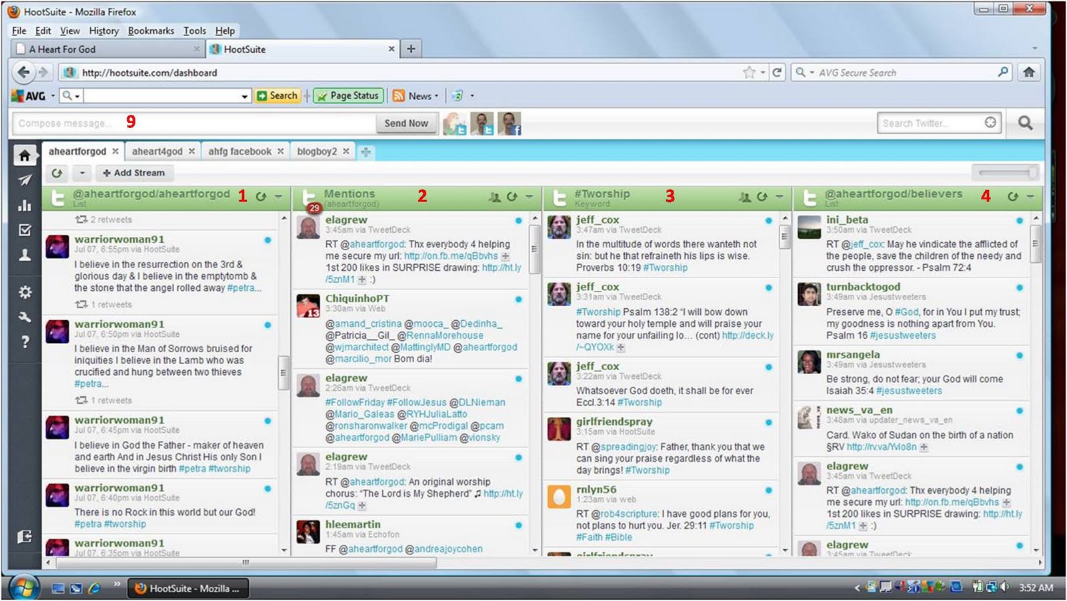The image size is (1067, 601).
Task: Open the Contacts person sidebar icon
Action: (x=25, y=255)
